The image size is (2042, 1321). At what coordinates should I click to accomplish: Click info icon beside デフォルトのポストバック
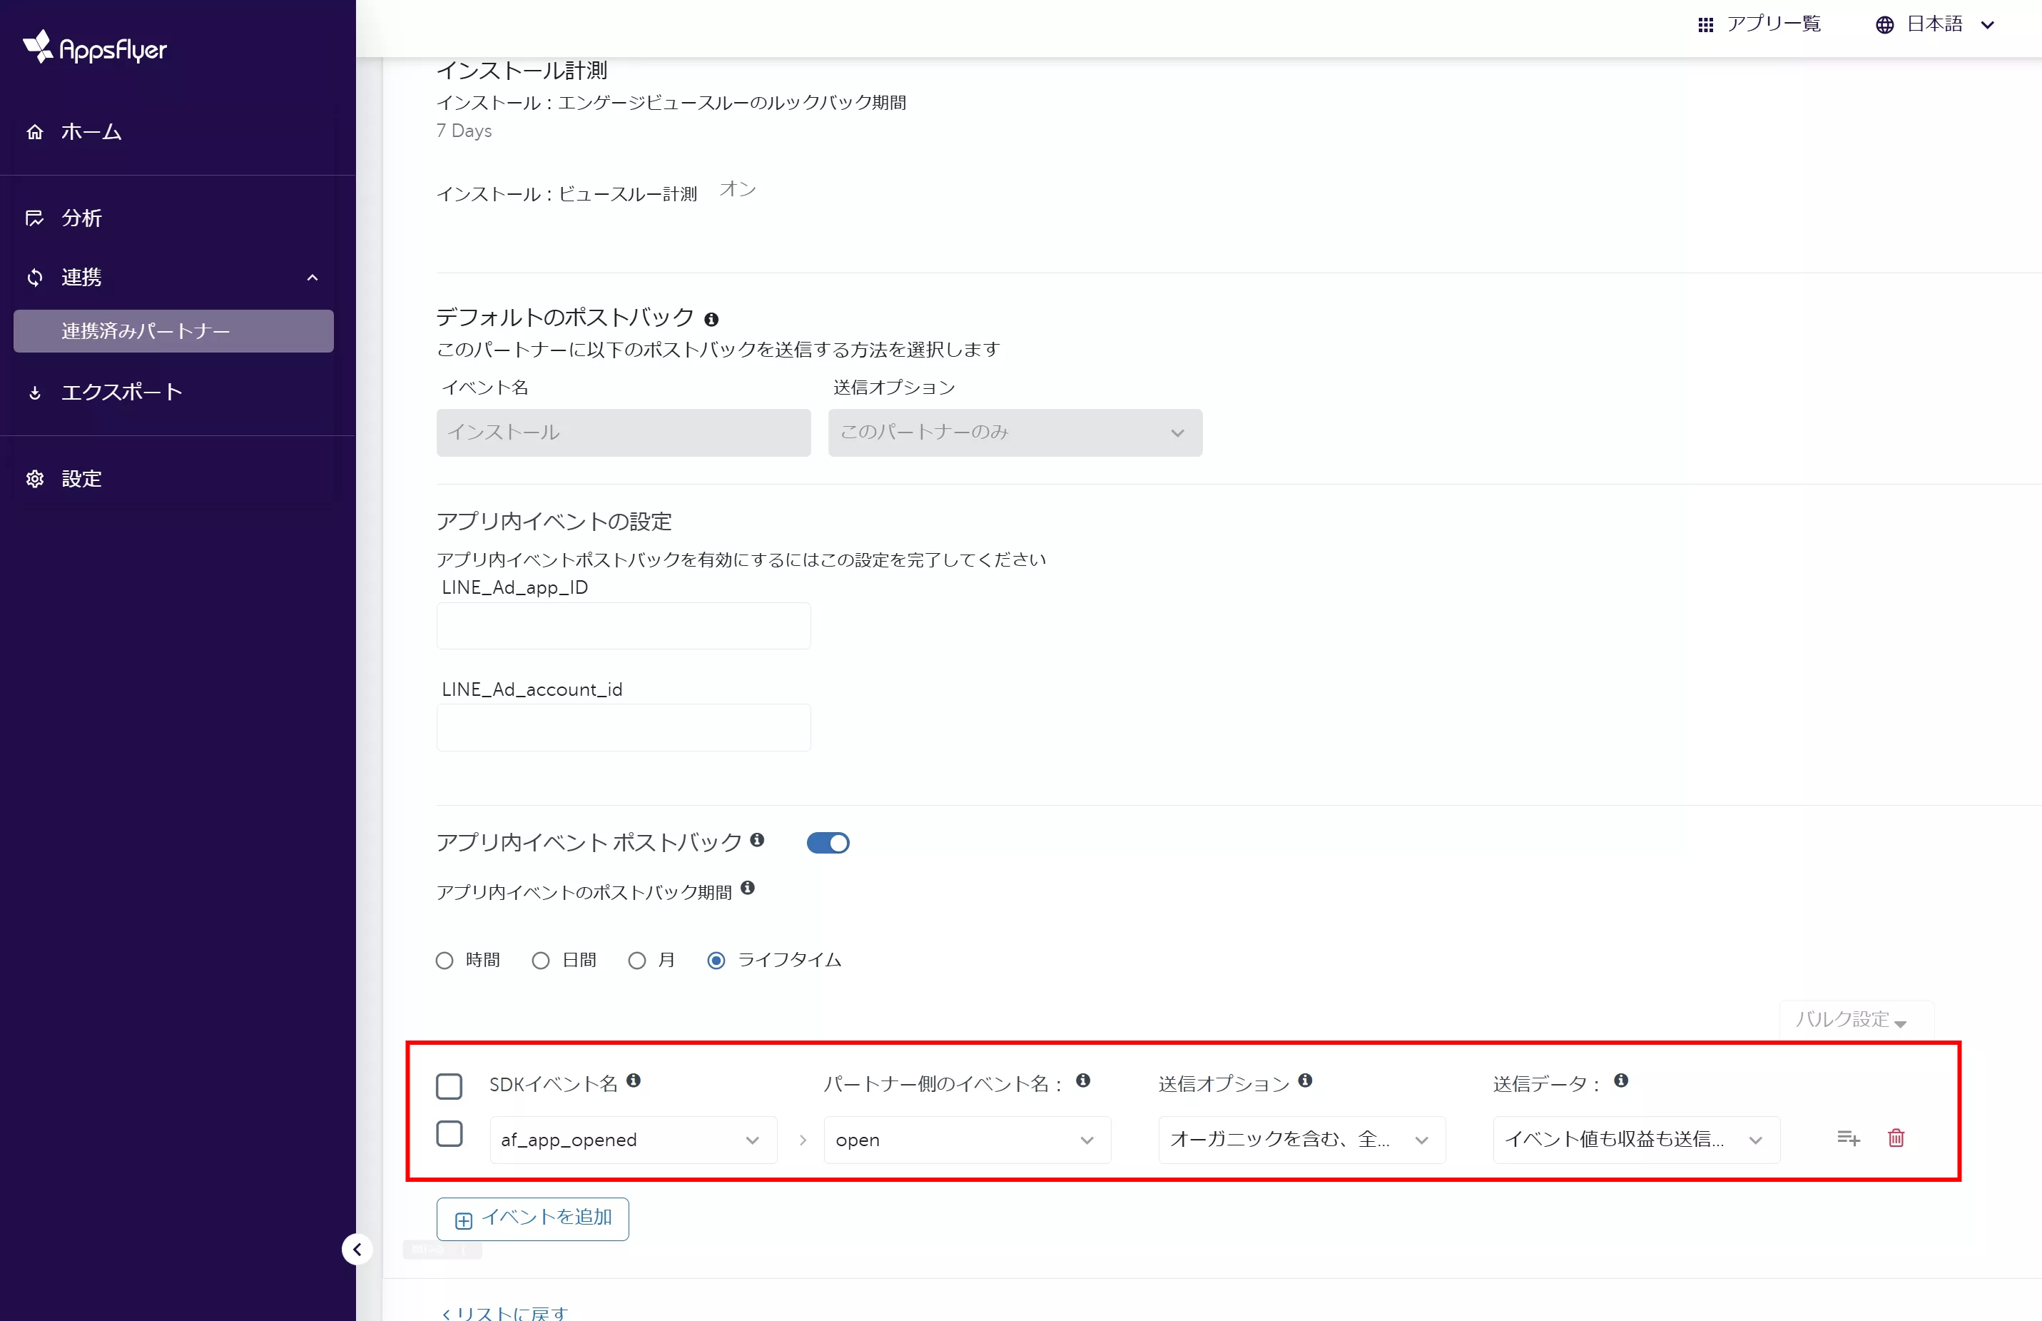711,319
